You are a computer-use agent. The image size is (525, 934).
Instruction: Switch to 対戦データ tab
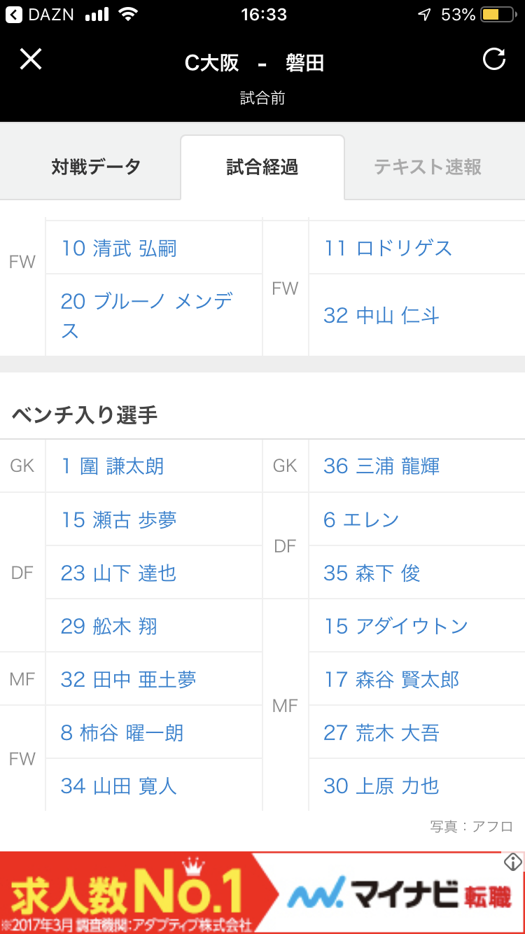pyautogui.click(x=96, y=167)
